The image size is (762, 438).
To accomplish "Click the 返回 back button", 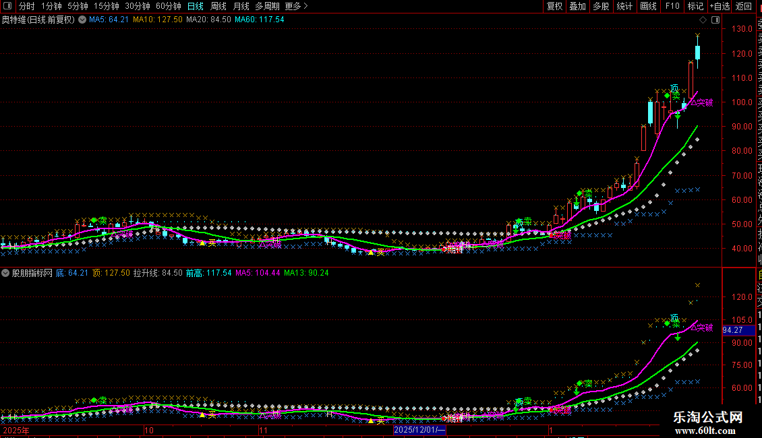I will tap(744, 6).
